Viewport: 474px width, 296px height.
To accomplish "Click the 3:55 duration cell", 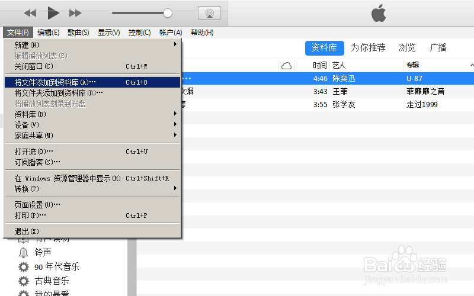I will click(320, 105).
